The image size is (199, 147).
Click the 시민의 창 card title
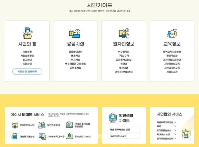click(27, 44)
